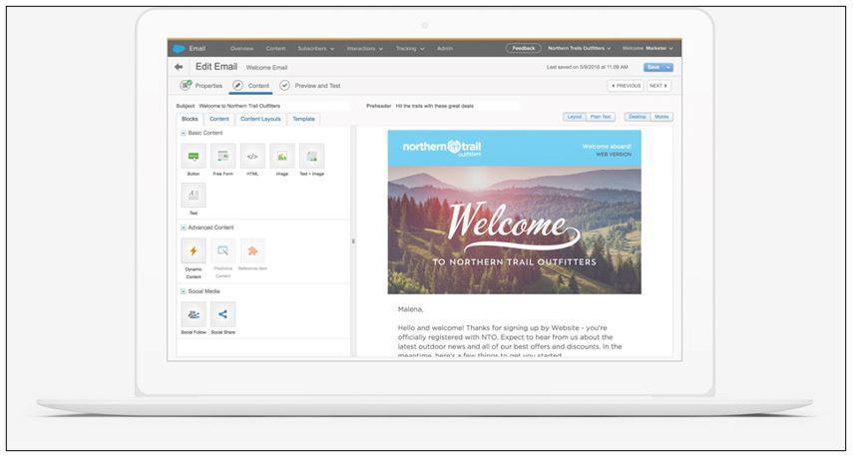
Task: Switch to Plain Text view
Action: pyautogui.click(x=601, y=117)
